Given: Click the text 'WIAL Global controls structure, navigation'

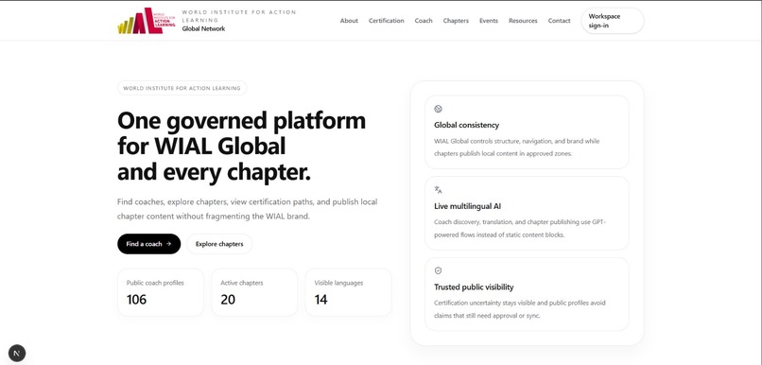Looking at the screenshot, I should [x=516, y=148].
